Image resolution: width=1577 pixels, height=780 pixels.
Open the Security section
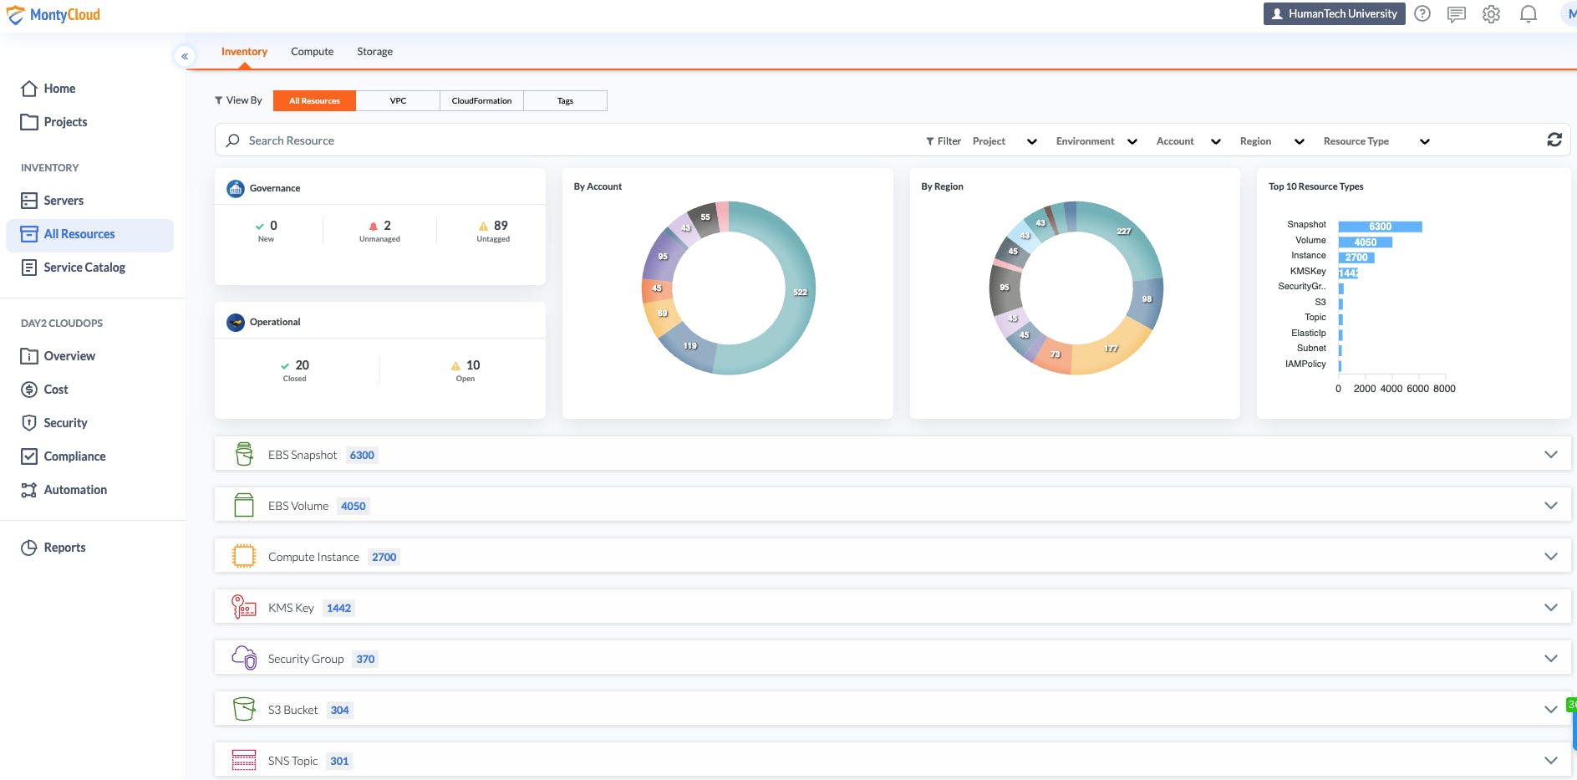click(65, 422)
